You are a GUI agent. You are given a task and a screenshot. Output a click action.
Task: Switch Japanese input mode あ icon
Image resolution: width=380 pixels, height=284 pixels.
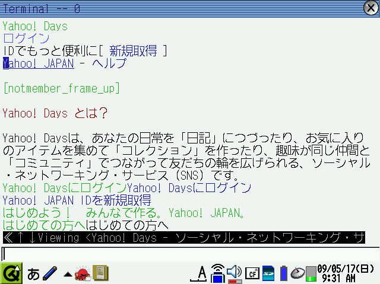(33, 274)
